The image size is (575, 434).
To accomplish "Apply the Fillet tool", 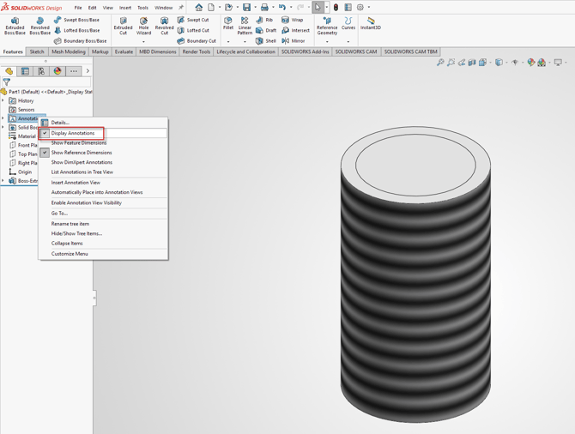I will (x=228, y=23).
